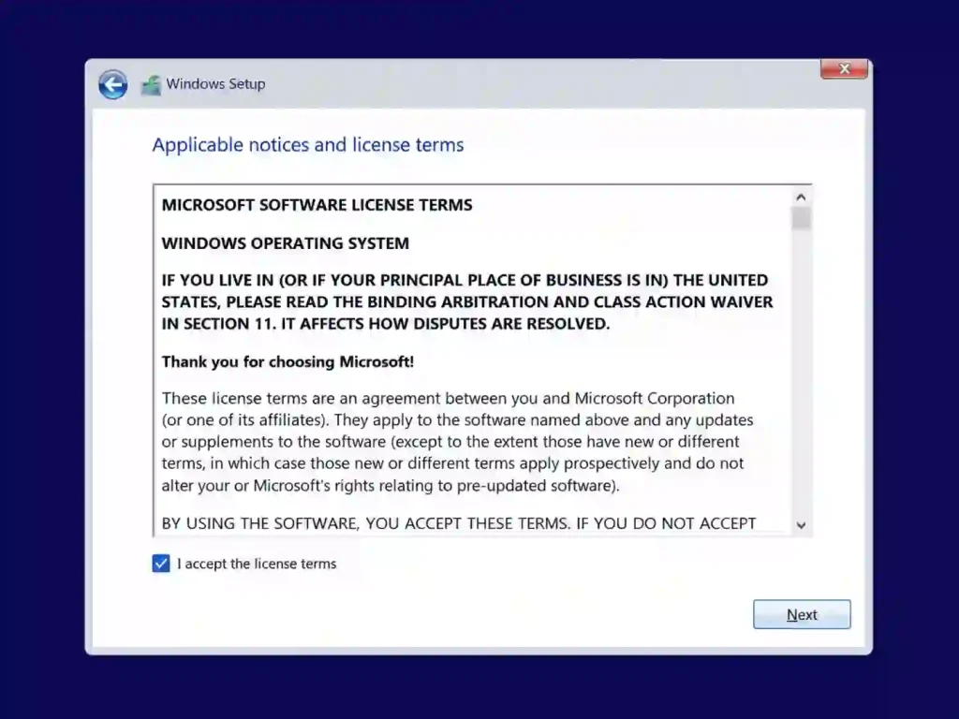Click "MICROSOFT SOFTWARE LICENSE TERMS" heading text

(317, 205)
